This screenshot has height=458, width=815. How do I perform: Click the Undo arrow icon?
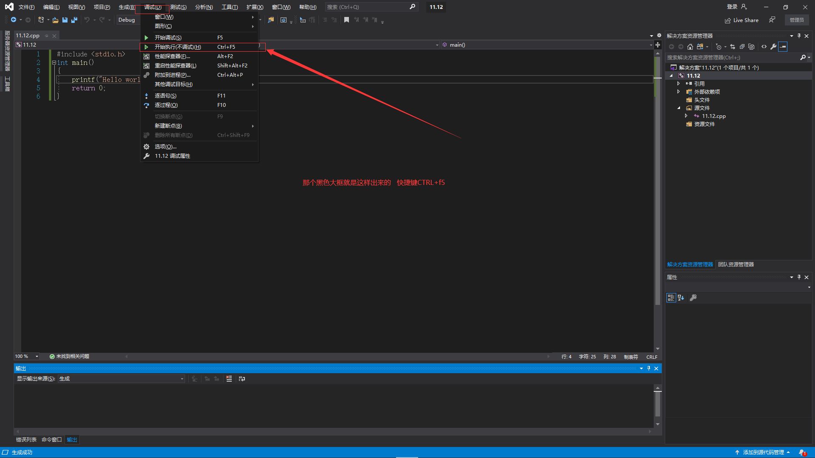tap(87, 20)
